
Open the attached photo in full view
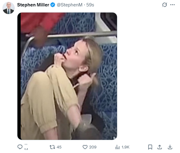[67, 76]
